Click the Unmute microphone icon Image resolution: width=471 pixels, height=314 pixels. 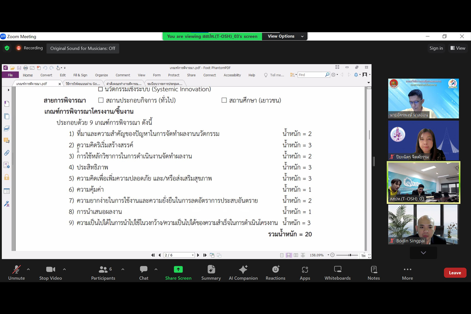click(x=16, y=270)
